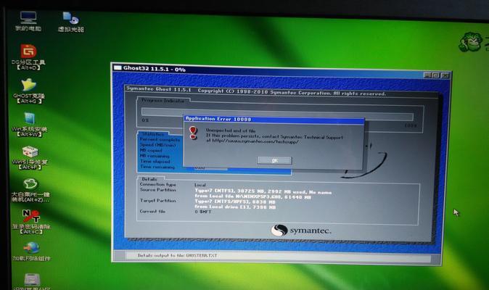This screenshot has height=290, width=489.
Task: Click the 'Speed (MB/min)' statistics label
Action: click(158, 145)
